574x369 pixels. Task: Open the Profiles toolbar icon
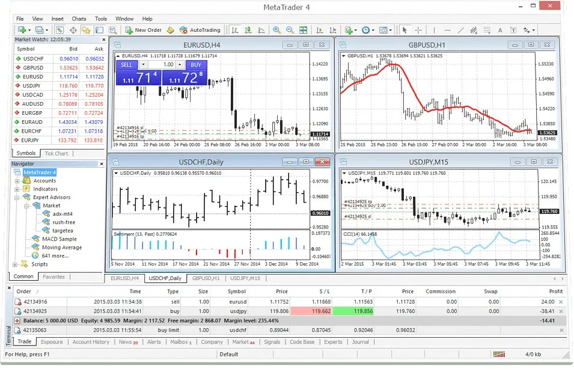39,30
